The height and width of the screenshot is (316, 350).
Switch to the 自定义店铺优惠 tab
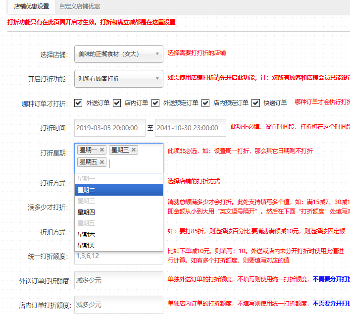tap(79, 7)
